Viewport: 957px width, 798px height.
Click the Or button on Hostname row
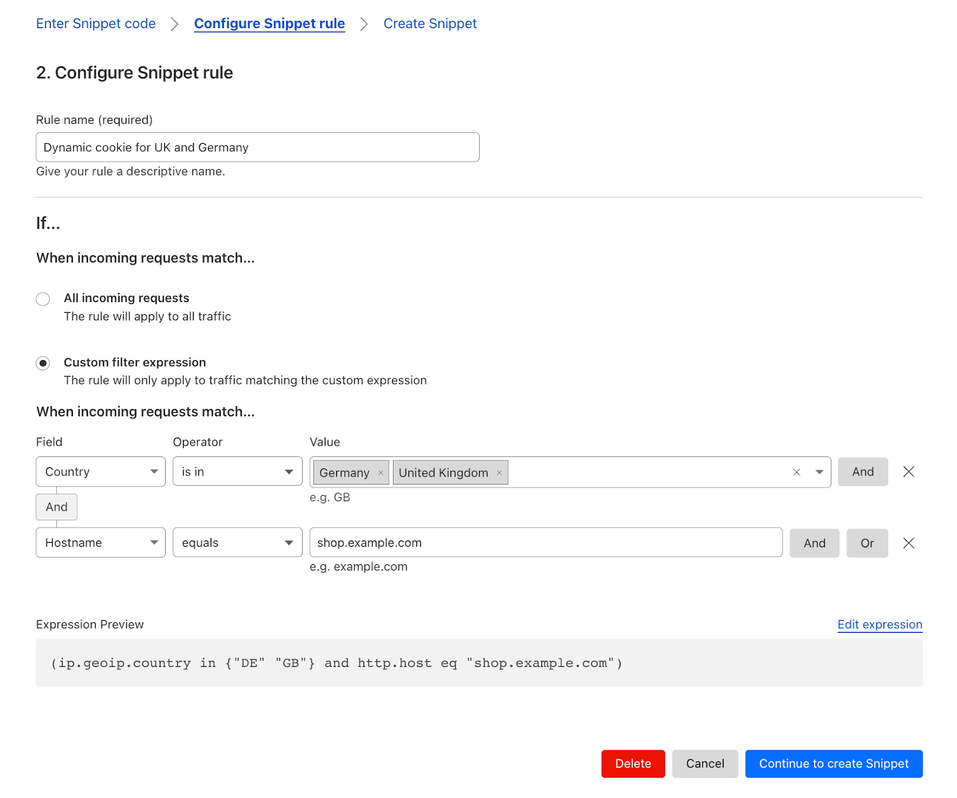coord(867,543)
